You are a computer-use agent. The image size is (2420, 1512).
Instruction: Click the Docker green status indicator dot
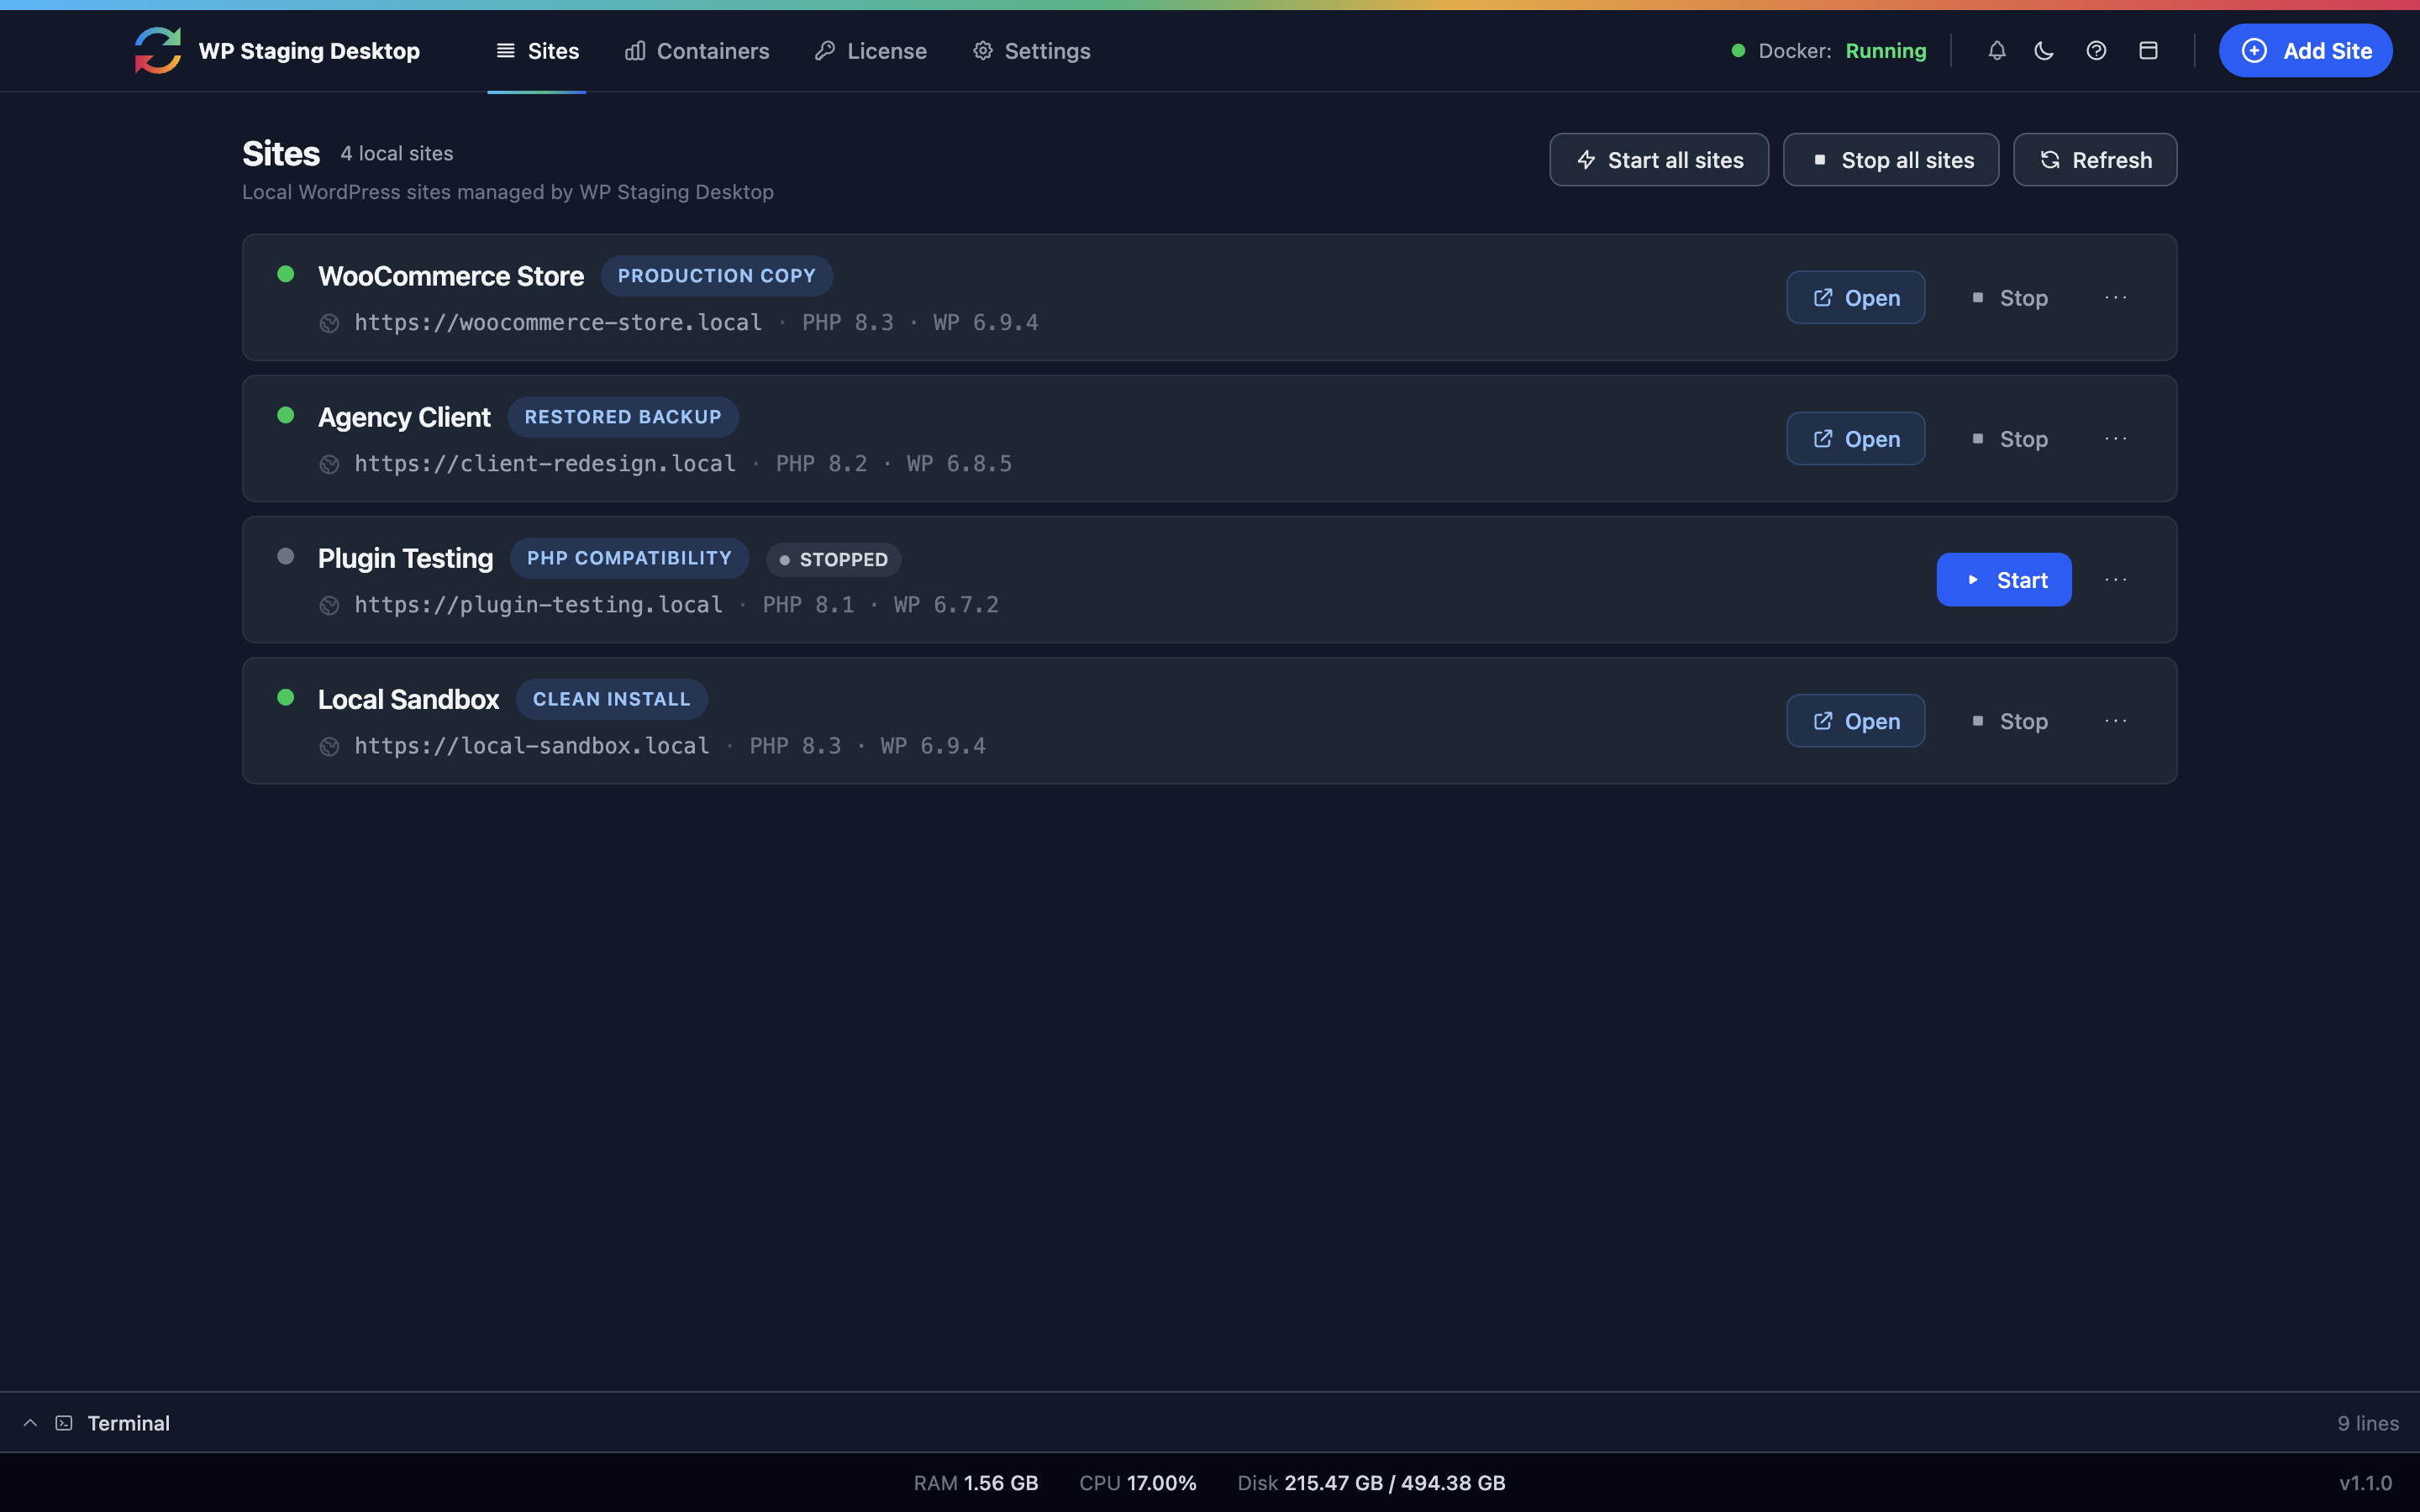click(x=1738, y=50)
